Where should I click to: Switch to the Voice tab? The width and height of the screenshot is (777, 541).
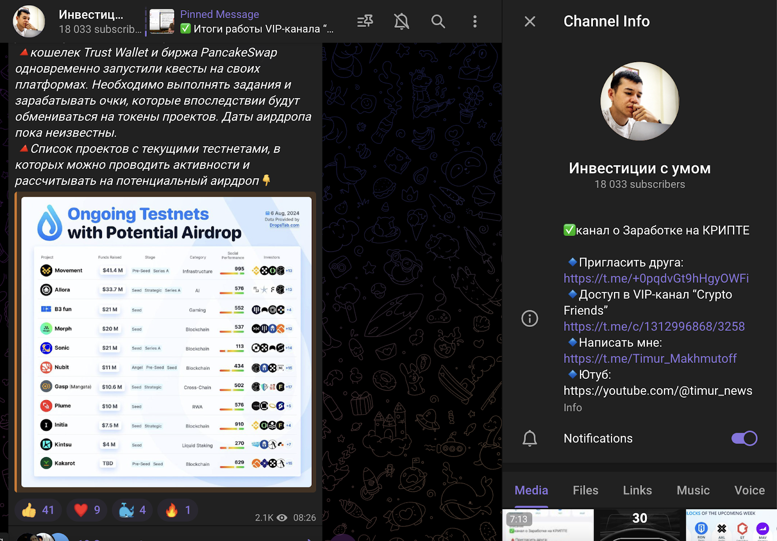[750, 490]
